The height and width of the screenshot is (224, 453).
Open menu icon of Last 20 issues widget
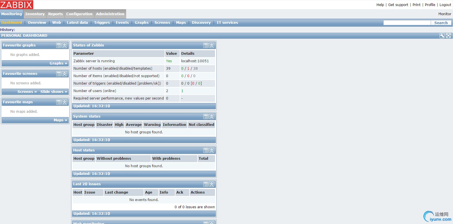[206, 184]
